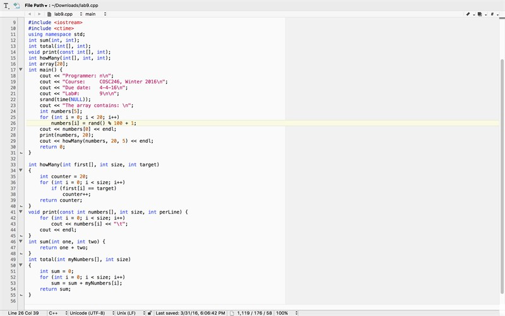
Task: Open the File Path popup menu
Action: tap(36, 6)
